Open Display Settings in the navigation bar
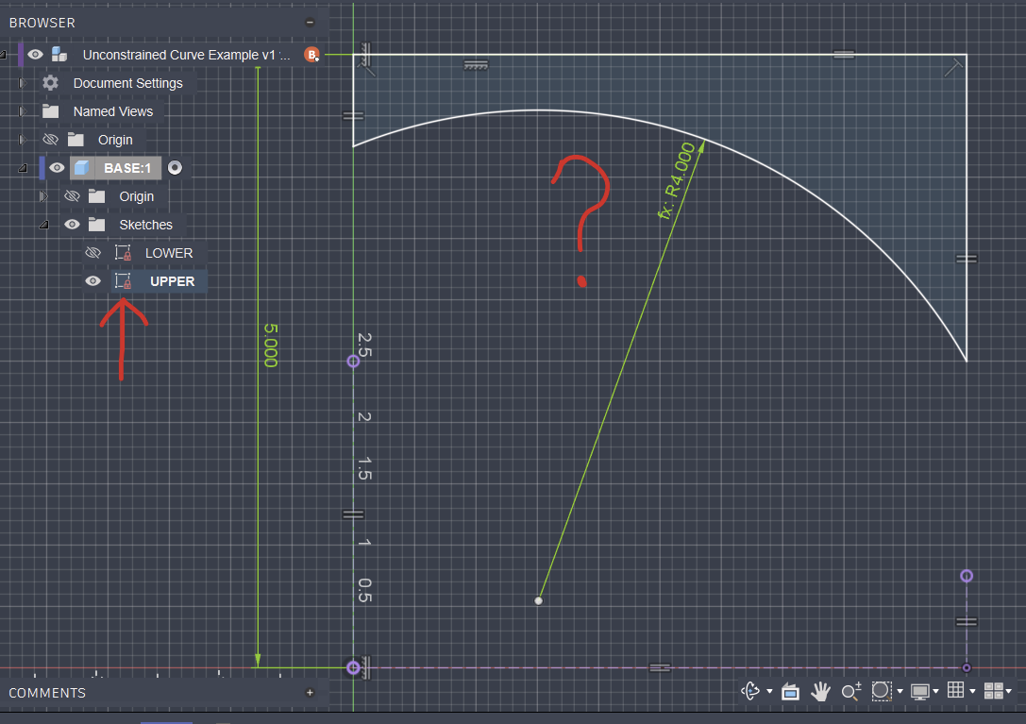 click(922, 691)
